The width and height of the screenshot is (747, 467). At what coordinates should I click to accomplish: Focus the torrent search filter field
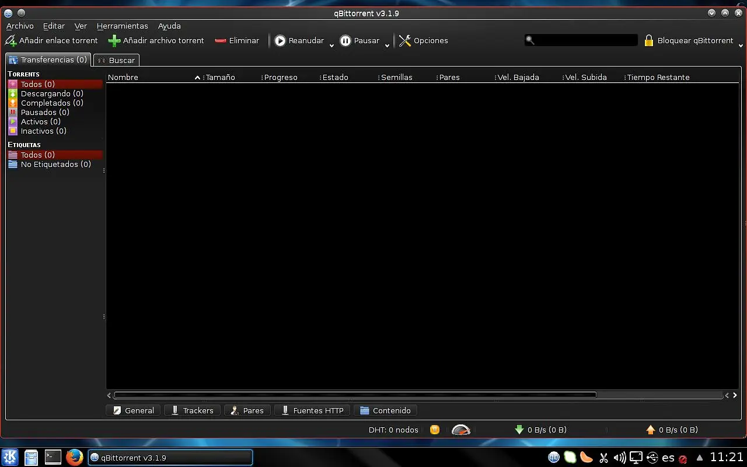click(x=581, y=40)
